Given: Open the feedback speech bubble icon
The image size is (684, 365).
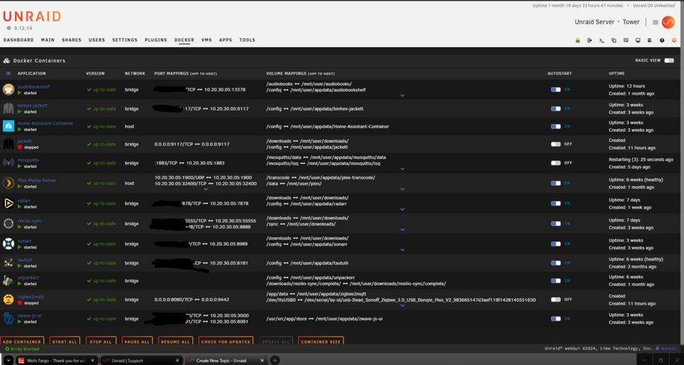Looking at the screenshot, I should pyautogui.click(x=626, y=40).
